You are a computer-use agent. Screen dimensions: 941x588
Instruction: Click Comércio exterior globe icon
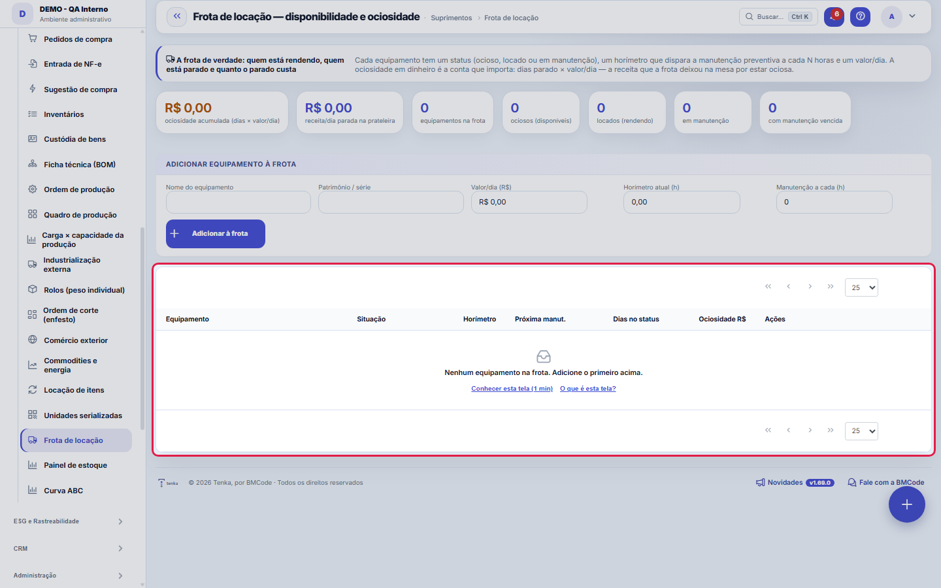pyautogui.click(x=33, y=340)
